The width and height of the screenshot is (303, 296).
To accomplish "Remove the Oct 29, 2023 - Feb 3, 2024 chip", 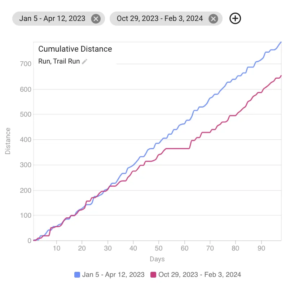I will click(x=214, y=19).
